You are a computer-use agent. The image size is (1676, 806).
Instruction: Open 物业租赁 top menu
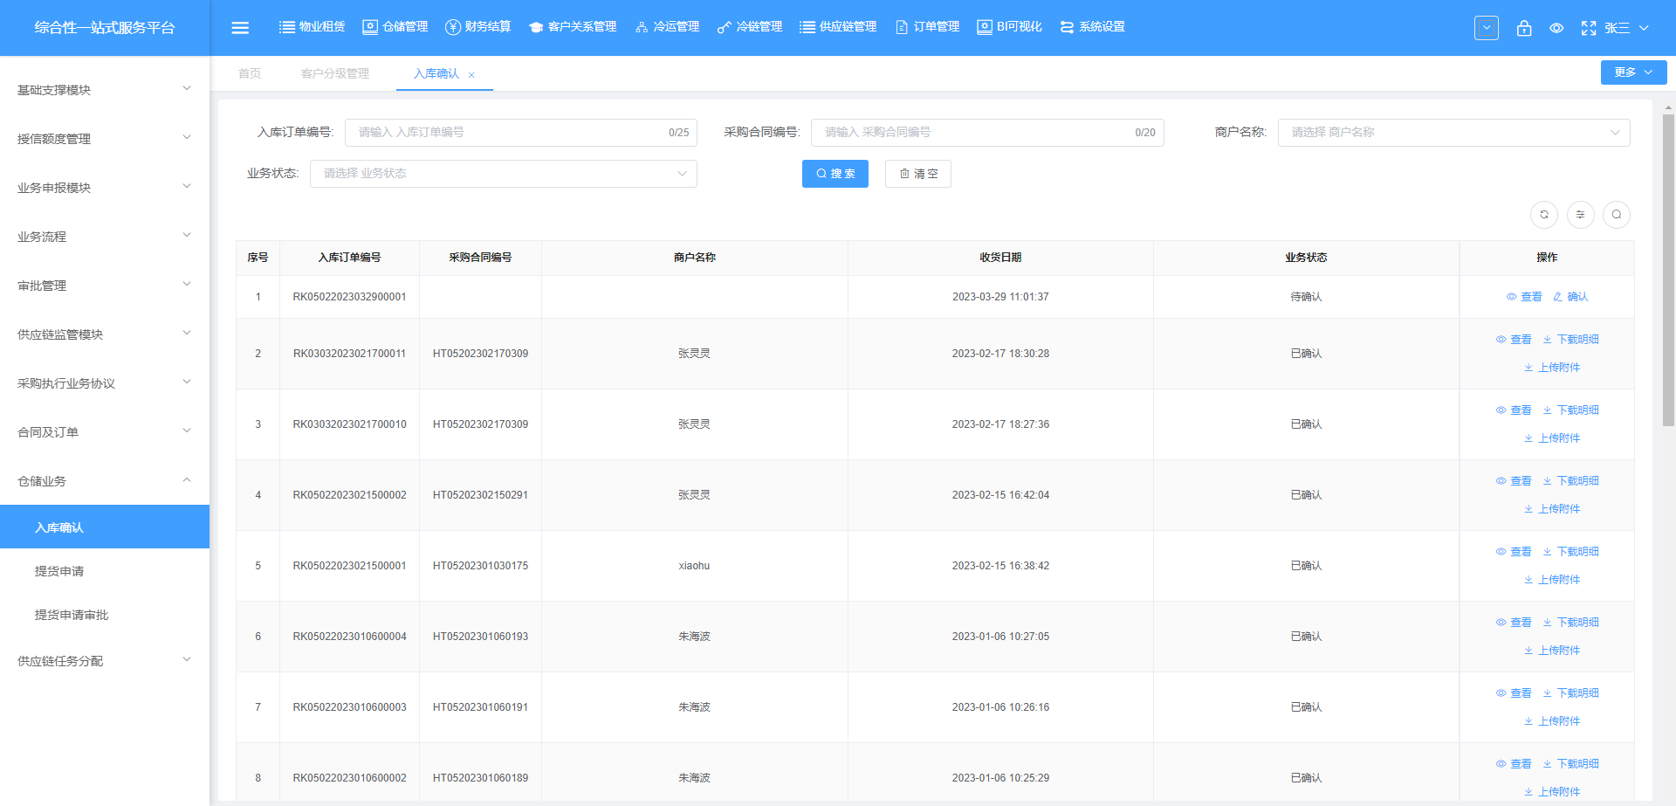312,27
